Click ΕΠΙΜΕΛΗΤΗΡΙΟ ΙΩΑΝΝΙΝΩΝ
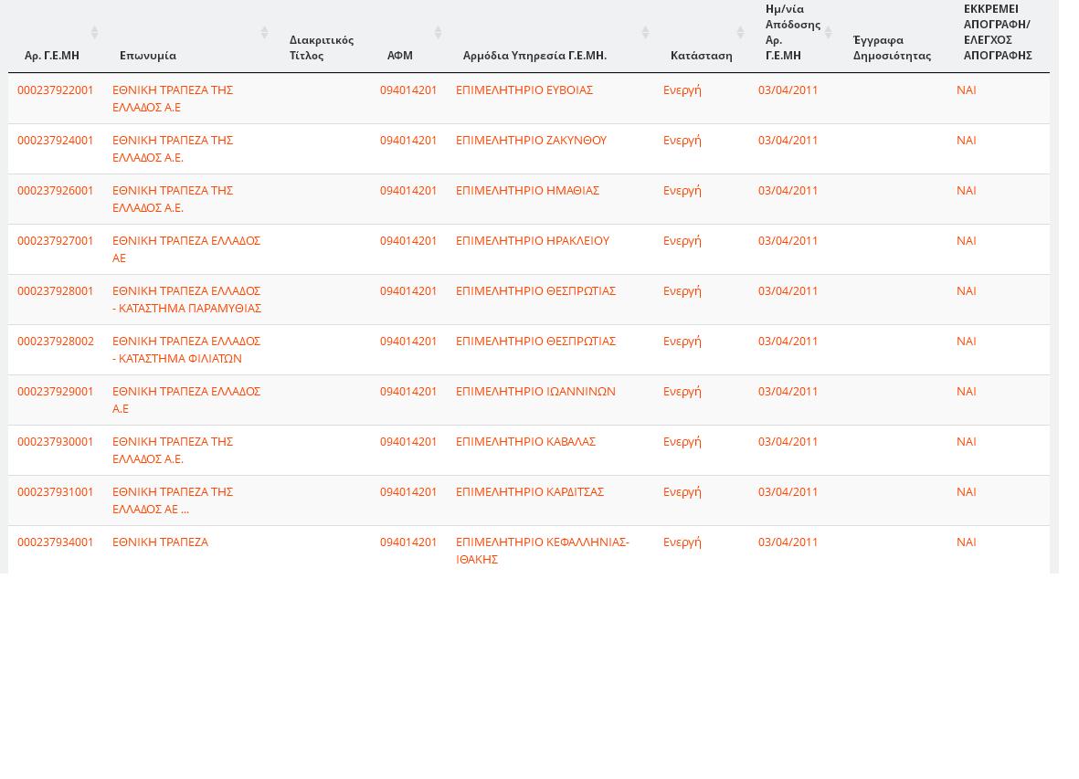 [x=535, y=391]
